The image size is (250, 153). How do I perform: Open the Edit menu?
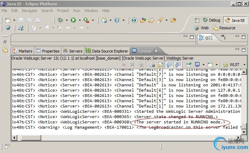(14, 11)
